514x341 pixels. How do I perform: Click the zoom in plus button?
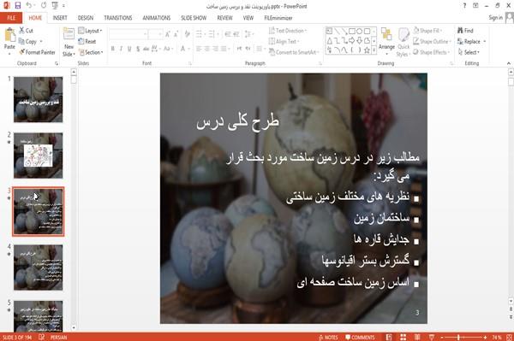tap(485, 337)
